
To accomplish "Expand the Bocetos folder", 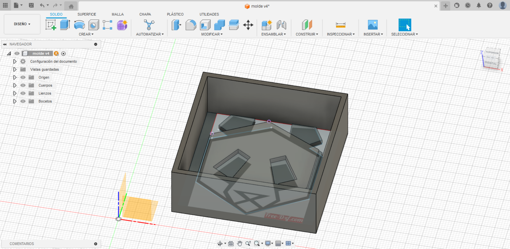I will [x=15, y=101].
